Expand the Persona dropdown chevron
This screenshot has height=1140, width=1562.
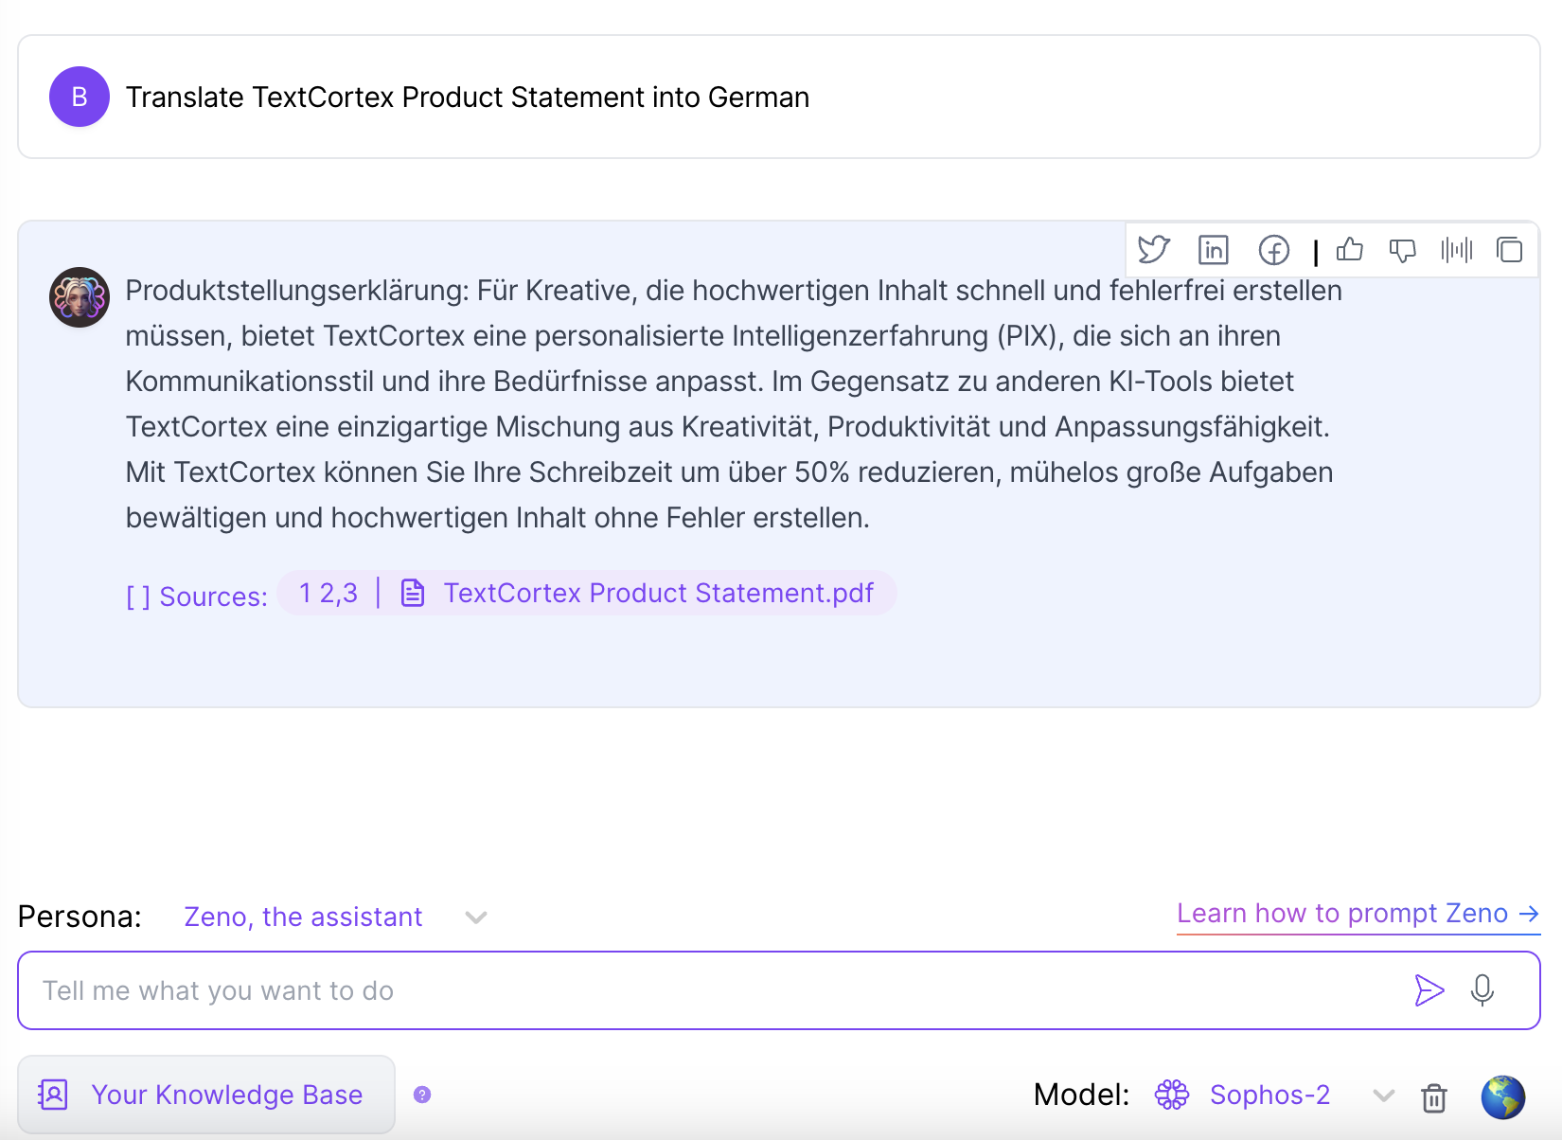click(x=476, y=917)
